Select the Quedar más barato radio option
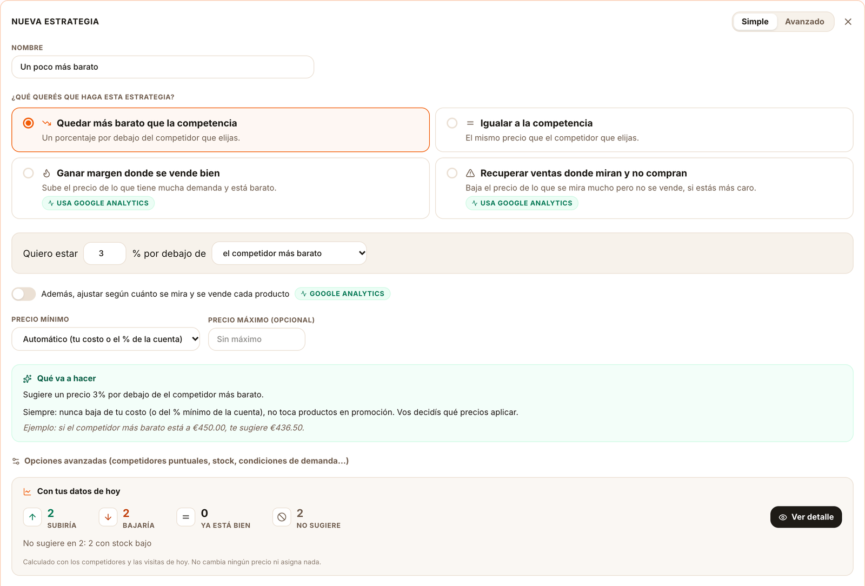The image size is (865, 586). click(29, 123)
